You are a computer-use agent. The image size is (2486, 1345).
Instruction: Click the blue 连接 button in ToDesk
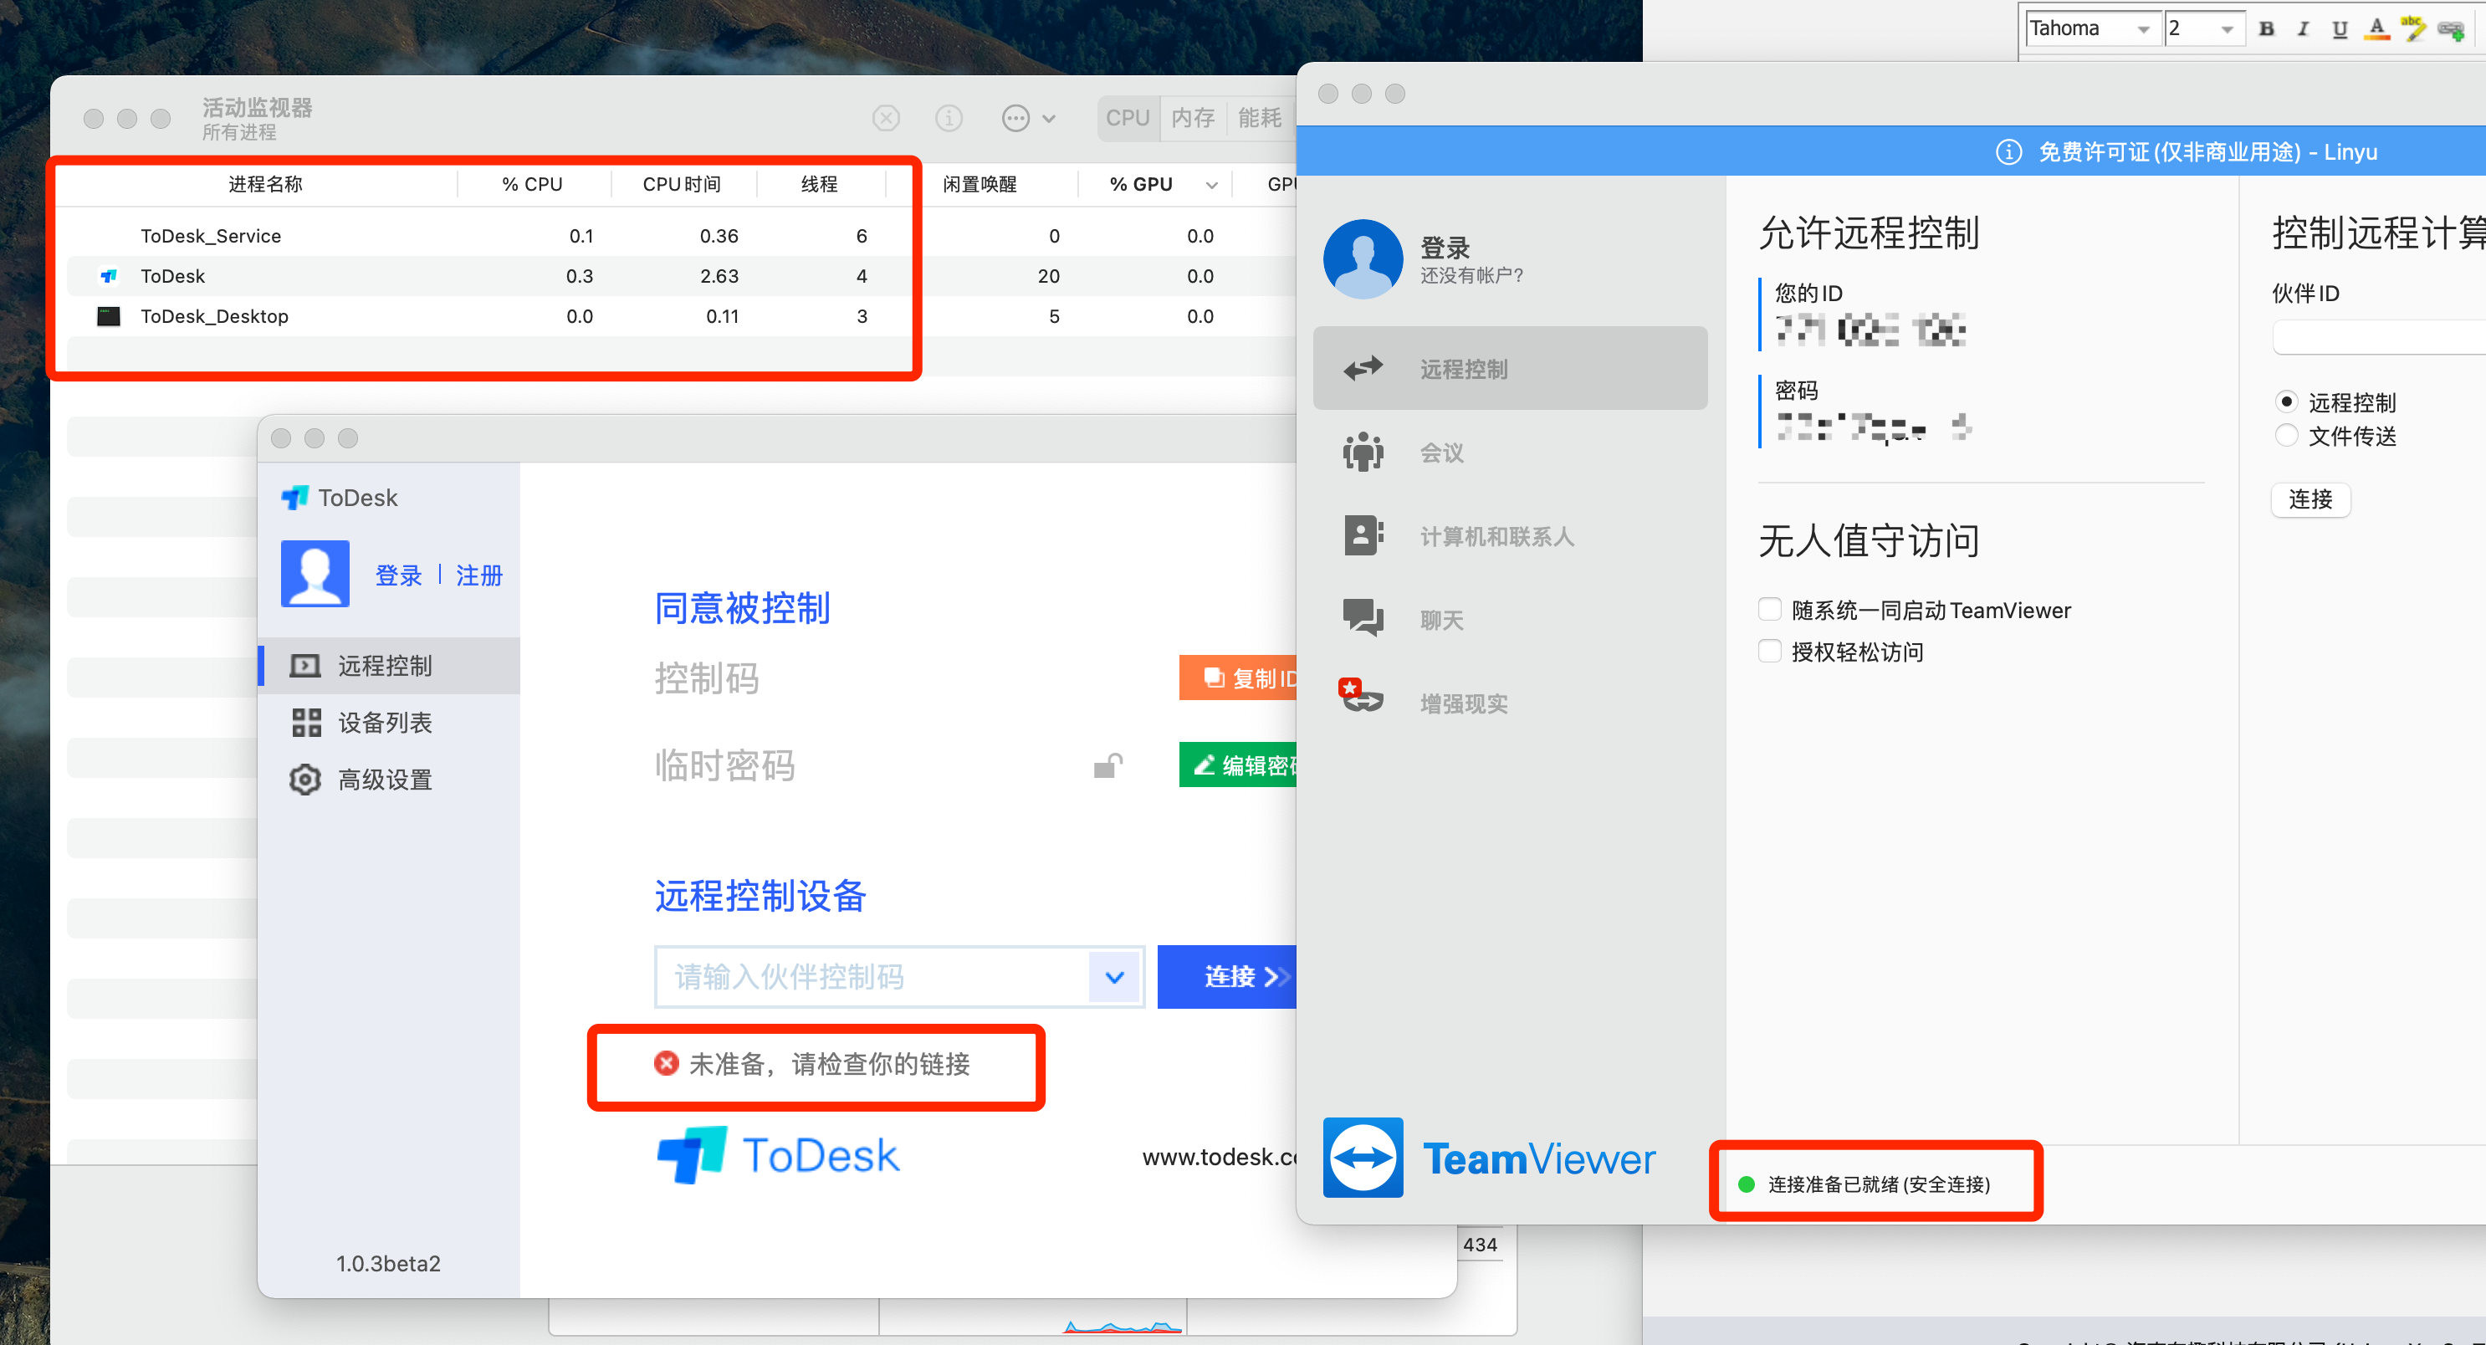[x=1226, y=976]
